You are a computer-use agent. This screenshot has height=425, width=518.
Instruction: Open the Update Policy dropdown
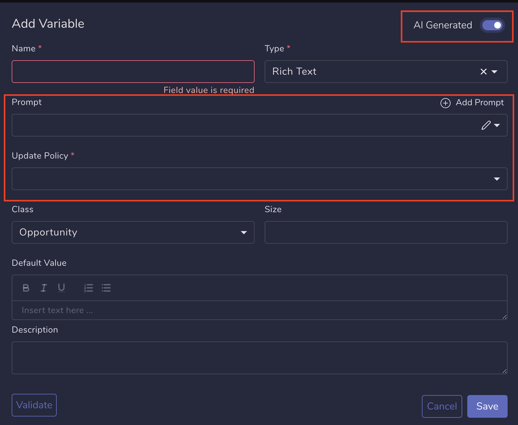497,179
